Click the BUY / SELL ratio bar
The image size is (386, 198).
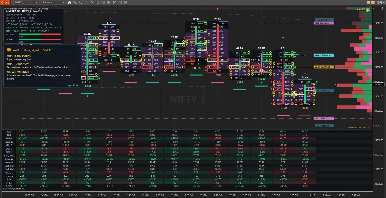pyautogui.click(x=40, y=34)
